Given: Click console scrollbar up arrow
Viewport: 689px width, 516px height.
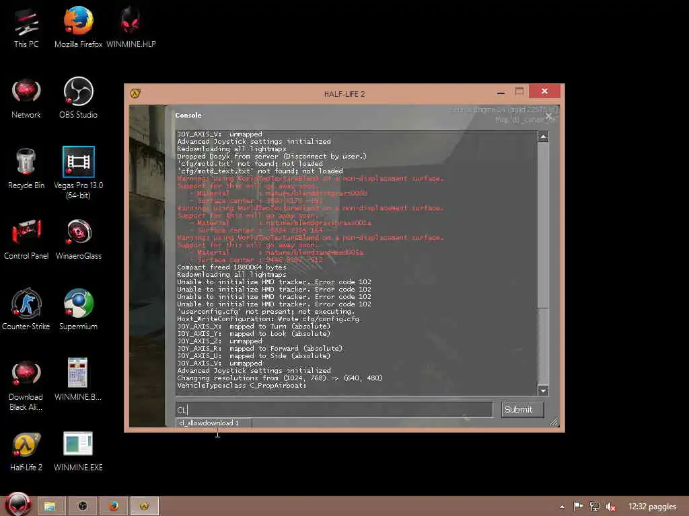Looking at the screenshot, I should [x=543, y=136].
